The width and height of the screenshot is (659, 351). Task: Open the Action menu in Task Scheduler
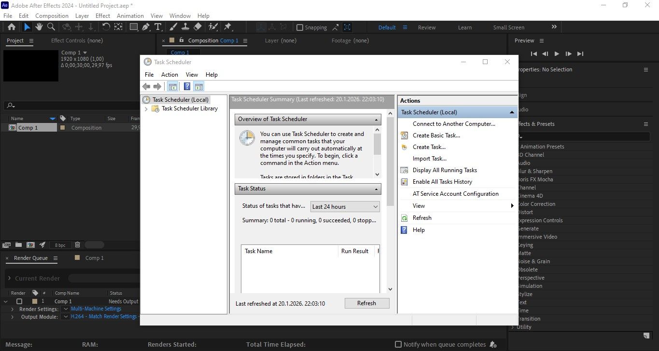click(x=169, y=75)
